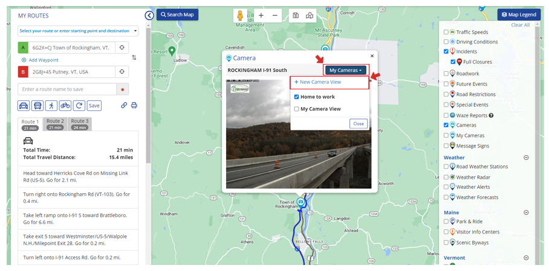Viewport: 549px width, 271px height.
Task: Click the Add Waypoint plus icon
Action: click(24, 60)
